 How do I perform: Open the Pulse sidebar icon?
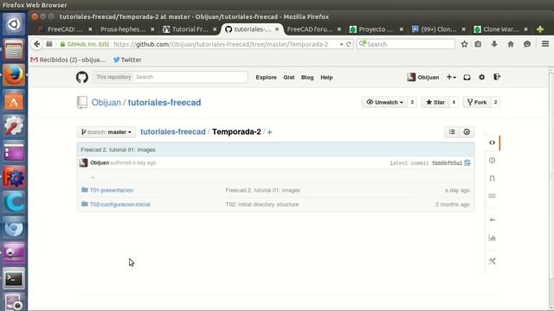click(493, 219)
